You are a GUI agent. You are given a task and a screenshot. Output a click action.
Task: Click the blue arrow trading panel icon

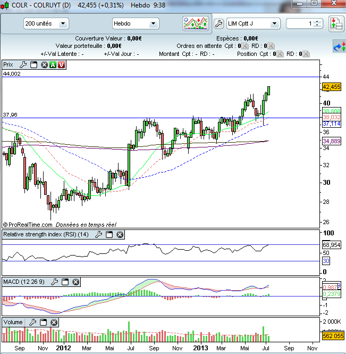pos(340,46)
